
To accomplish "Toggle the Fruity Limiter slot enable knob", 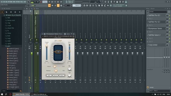I will tap(167, 45).
